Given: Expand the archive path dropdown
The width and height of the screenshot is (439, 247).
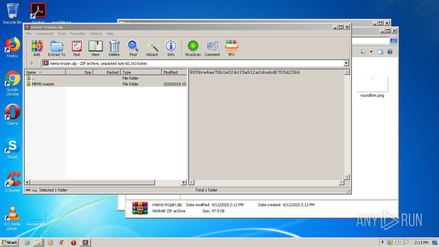Looking at the screenshot, I should coord(346,63).
